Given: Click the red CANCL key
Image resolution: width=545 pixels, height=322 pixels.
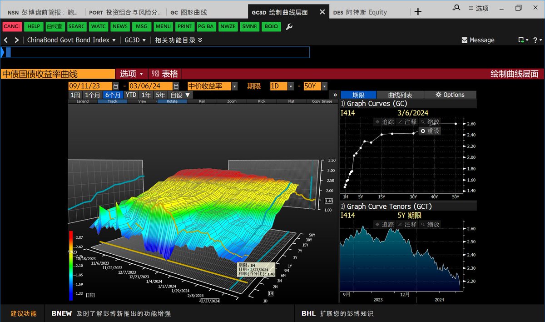Looking at the screenshot, I should (12, 27).
